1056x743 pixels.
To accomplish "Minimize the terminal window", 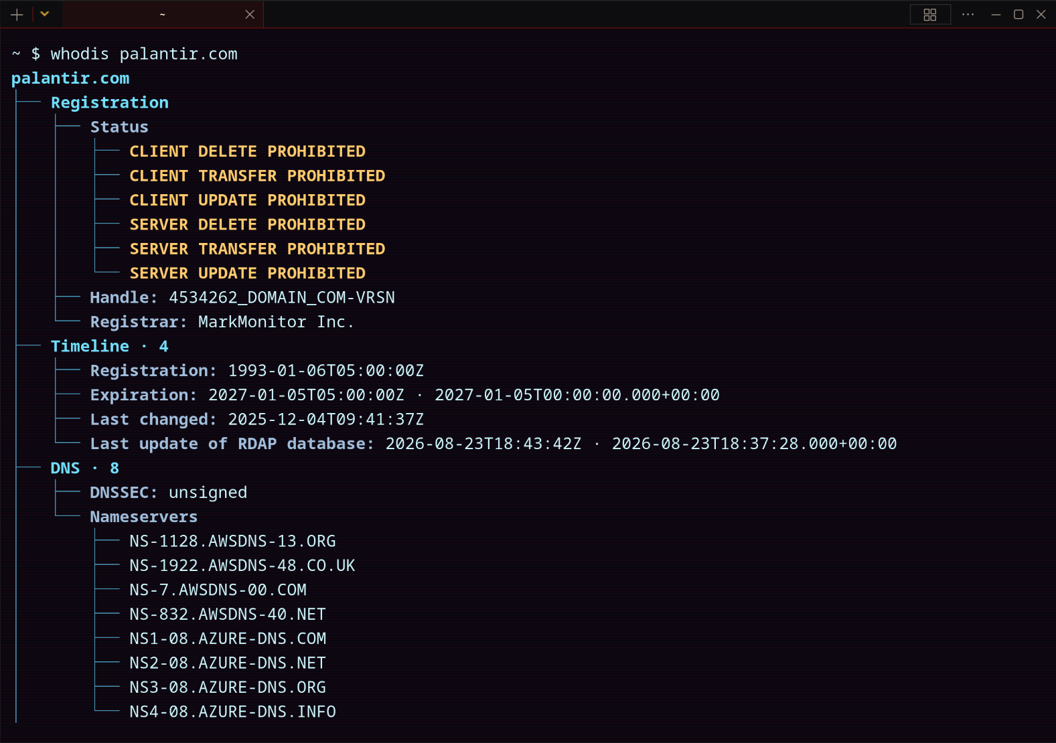I will [x=996, y=14].
